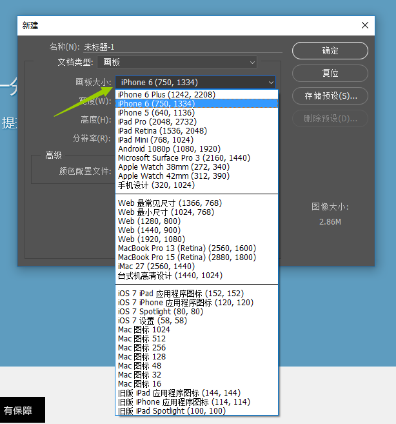
Task: Click the 确定 button
Action: pyautogui.click(x=330, y=50)
